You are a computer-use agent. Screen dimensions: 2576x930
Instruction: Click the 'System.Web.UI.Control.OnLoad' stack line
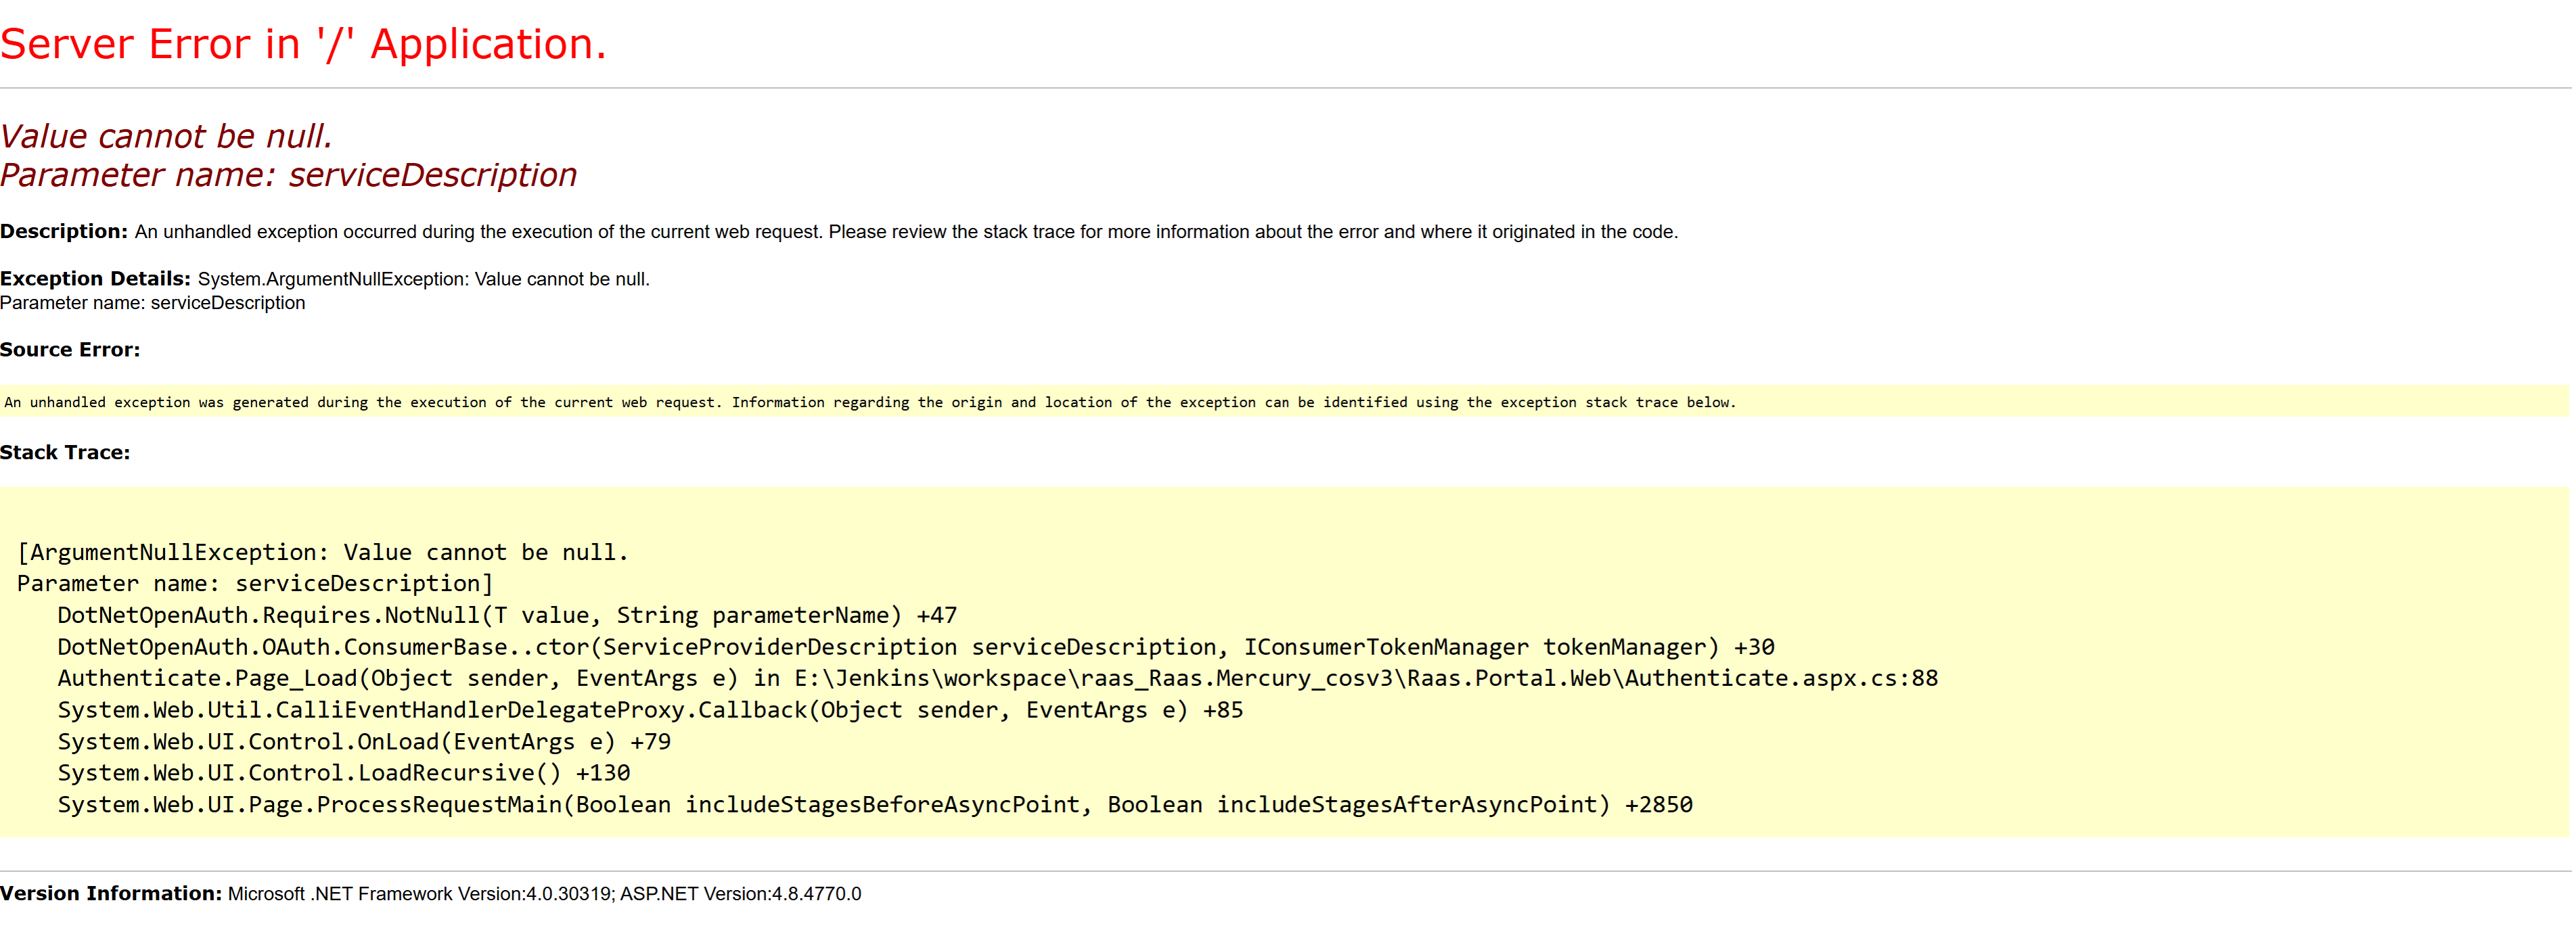(364, 742)
